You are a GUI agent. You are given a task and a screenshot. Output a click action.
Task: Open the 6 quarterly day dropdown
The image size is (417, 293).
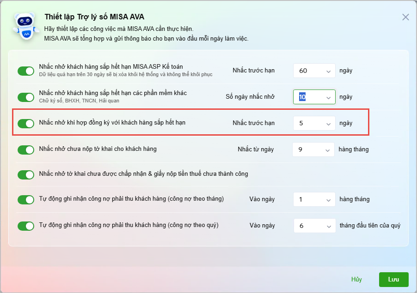315,226
